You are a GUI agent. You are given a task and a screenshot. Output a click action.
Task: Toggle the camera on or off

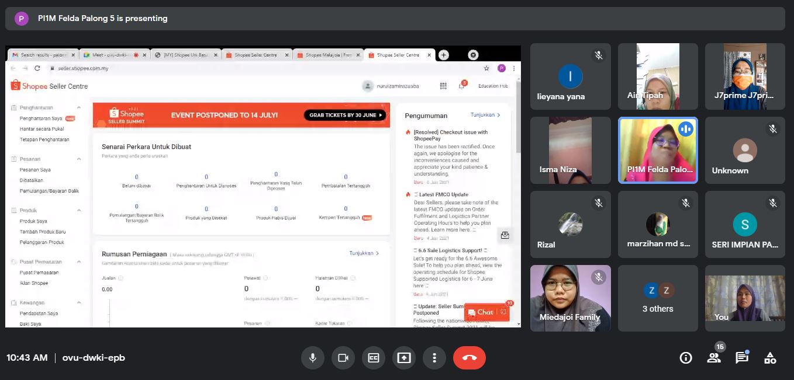(343, 358)
